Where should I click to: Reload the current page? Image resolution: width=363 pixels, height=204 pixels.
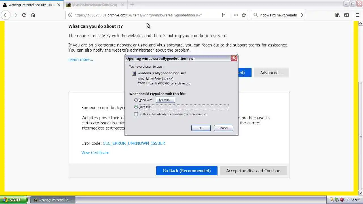point(24,15)
